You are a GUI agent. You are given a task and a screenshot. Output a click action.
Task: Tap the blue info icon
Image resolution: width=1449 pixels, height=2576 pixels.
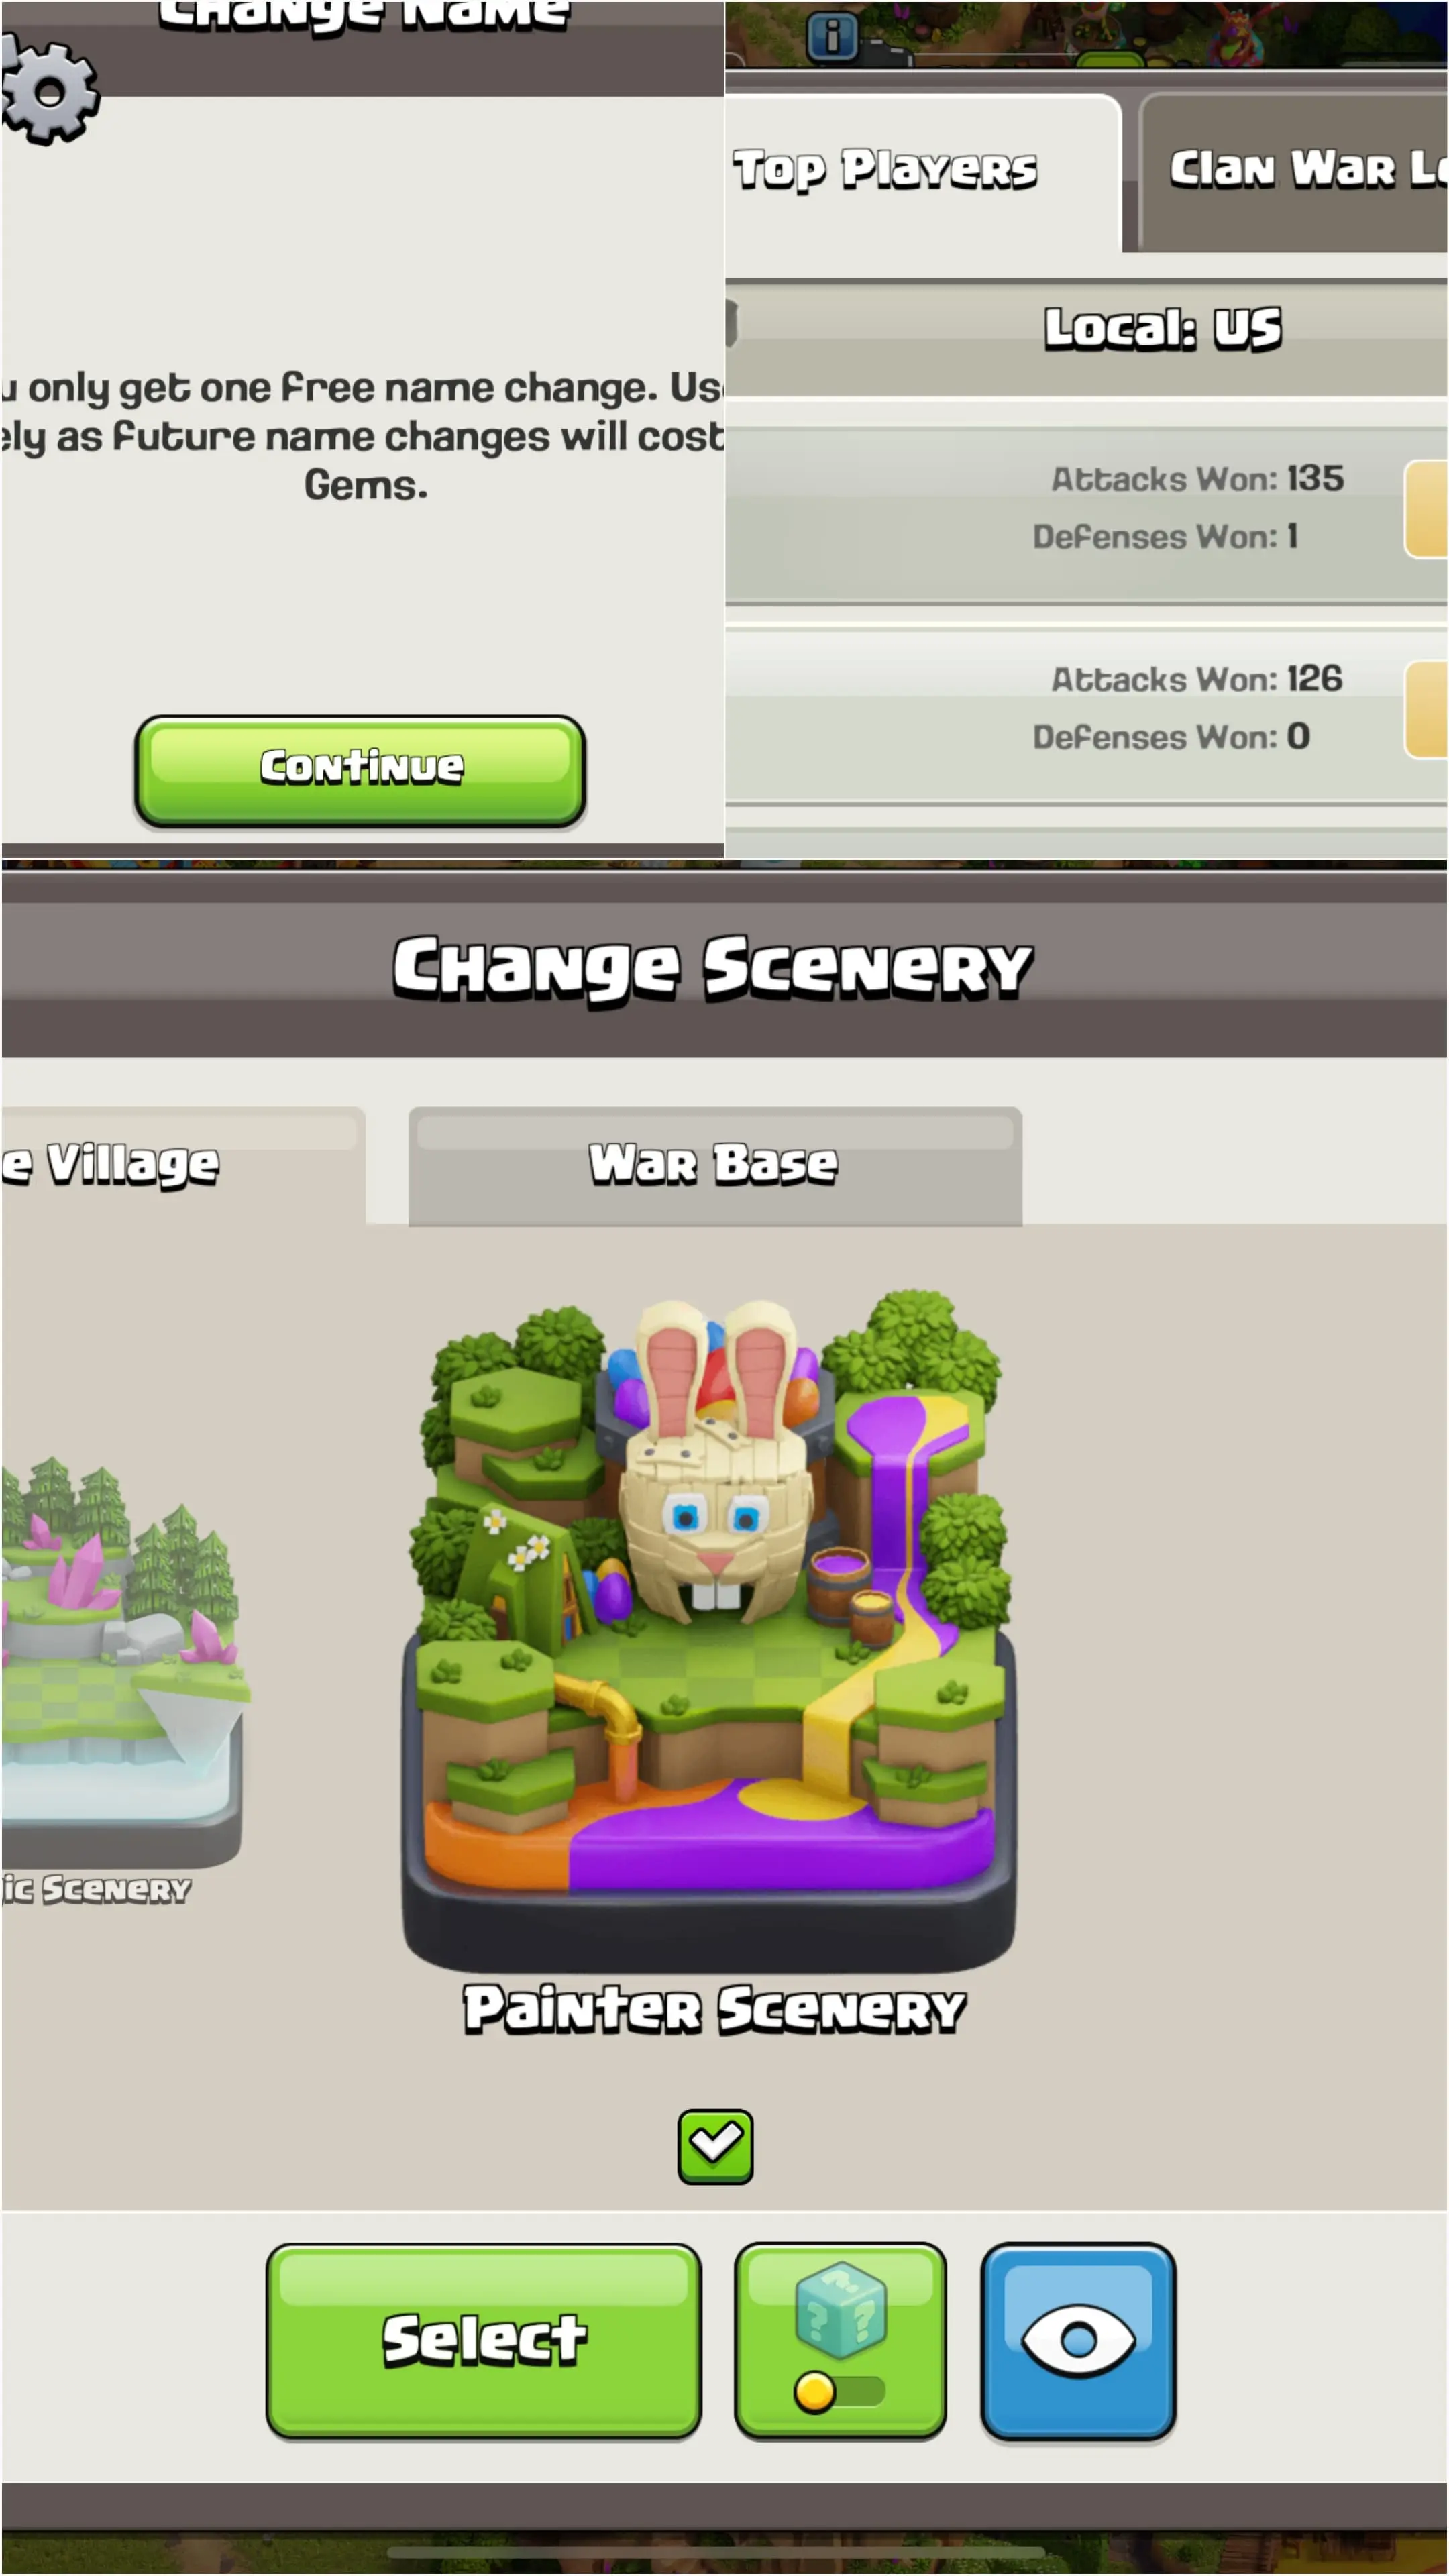point(832,36)
